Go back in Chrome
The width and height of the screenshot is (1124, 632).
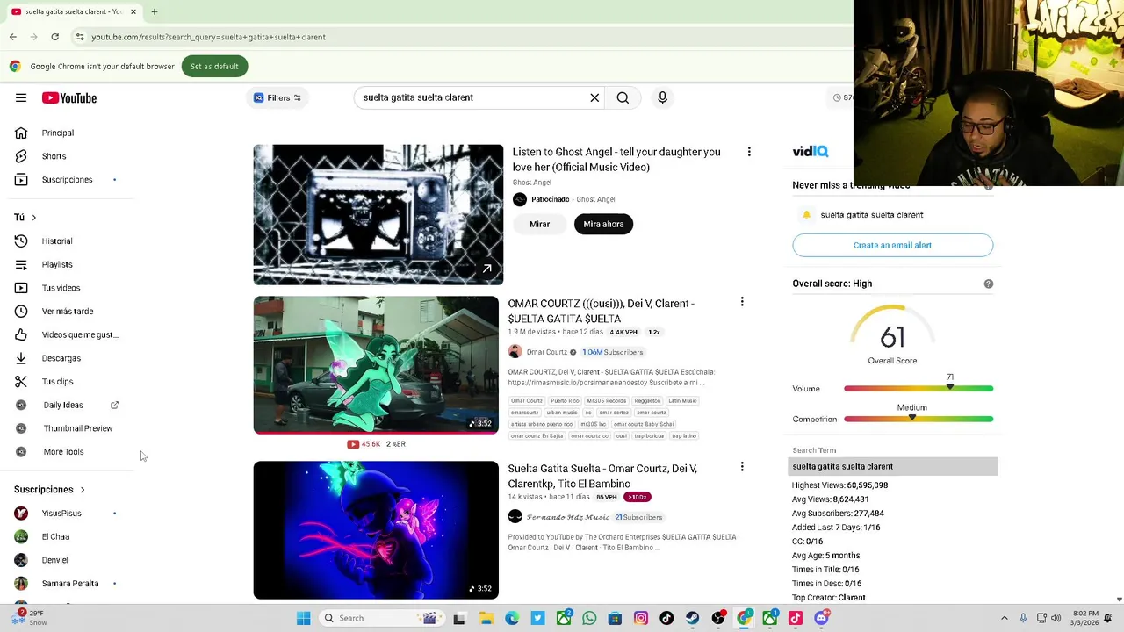[x=13, y=37]
